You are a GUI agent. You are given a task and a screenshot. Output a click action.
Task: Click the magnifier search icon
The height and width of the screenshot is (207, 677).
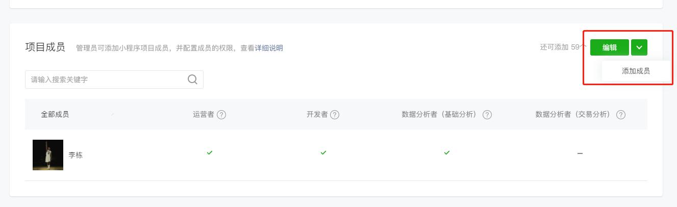192,80
